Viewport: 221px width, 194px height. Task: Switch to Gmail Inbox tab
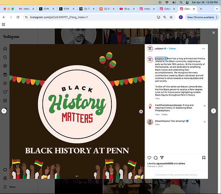click(x=27, y=9)
